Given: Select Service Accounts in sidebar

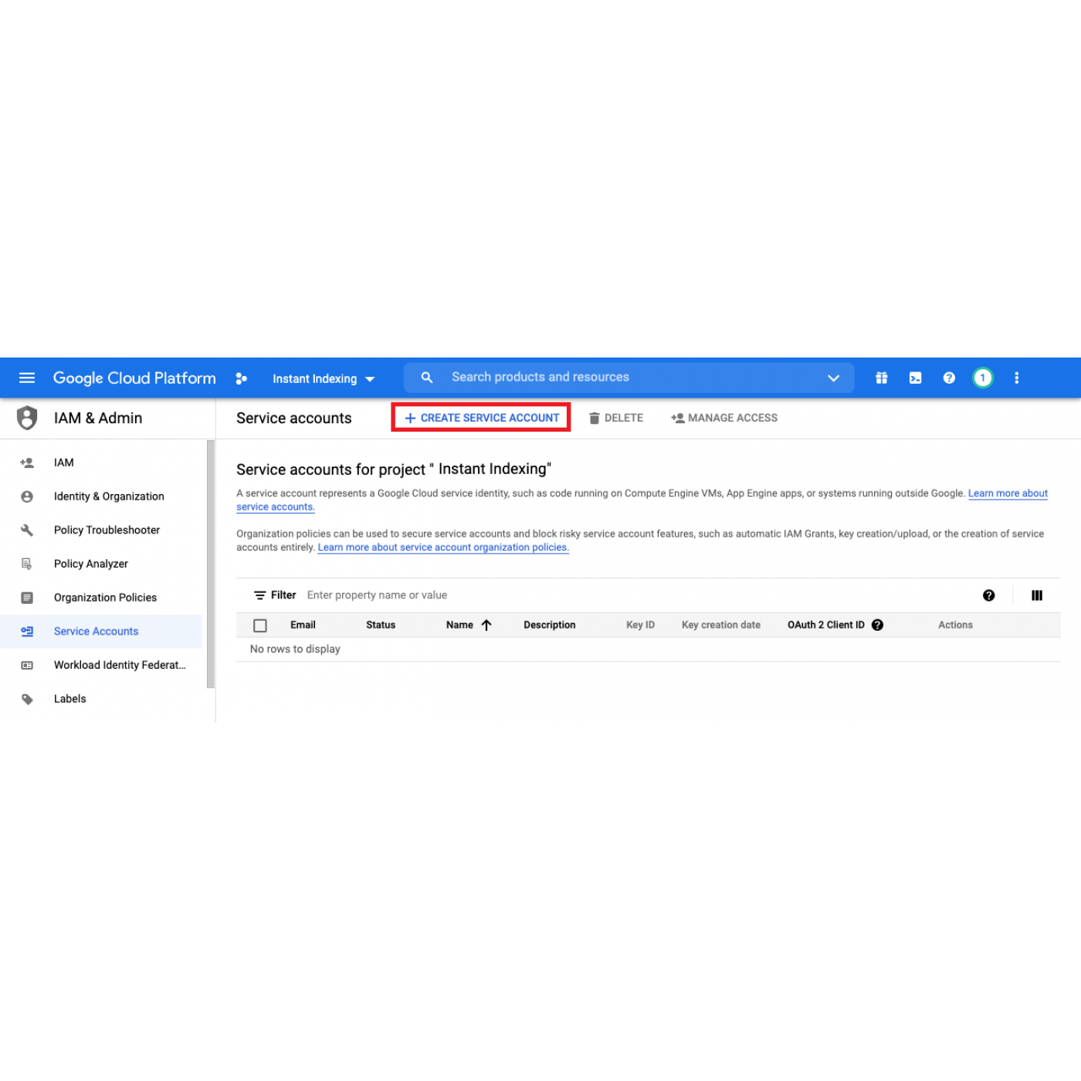Looking at the screenshot, I should pyautogui.click(x=96, y=631).
